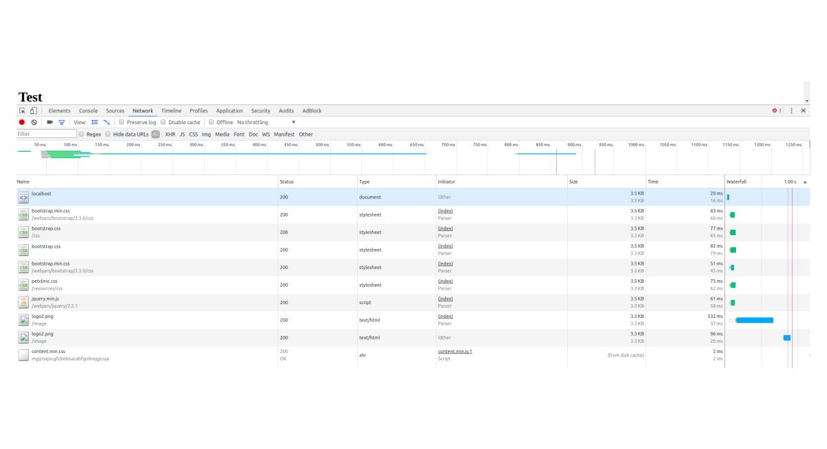Toggle Hide data URLs checkbox
827x449 pixels.
[108, 134]
